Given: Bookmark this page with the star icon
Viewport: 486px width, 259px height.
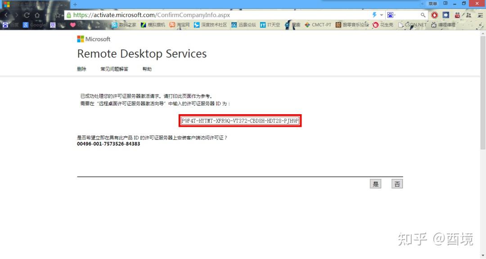Looking at the screenshot, I should [x=58, y=15].
